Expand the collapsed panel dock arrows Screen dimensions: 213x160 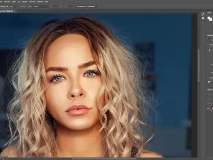point(204,10)
